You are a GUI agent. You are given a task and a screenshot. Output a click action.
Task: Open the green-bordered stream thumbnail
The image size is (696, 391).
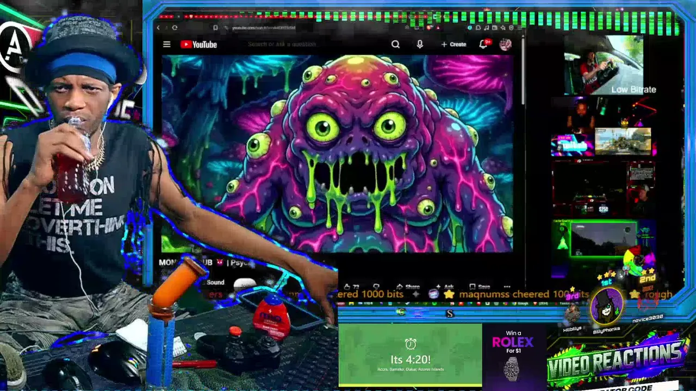click(602, 239)
